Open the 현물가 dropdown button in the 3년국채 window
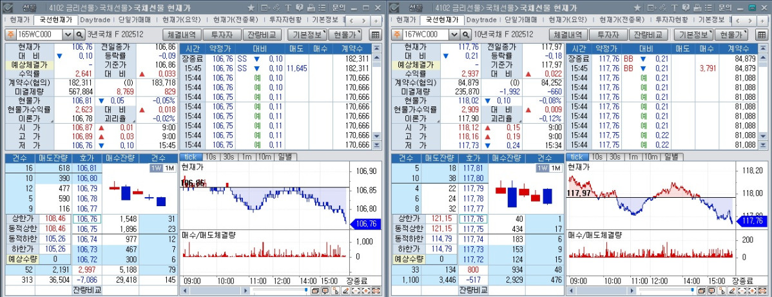The width and height of the screenshot is (772, 297). pyautogui.click(x=345, y=35)
